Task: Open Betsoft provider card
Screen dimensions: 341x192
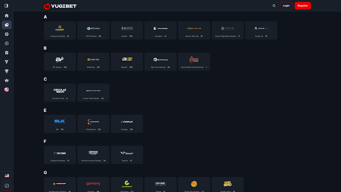Action: tap(127, 62)
